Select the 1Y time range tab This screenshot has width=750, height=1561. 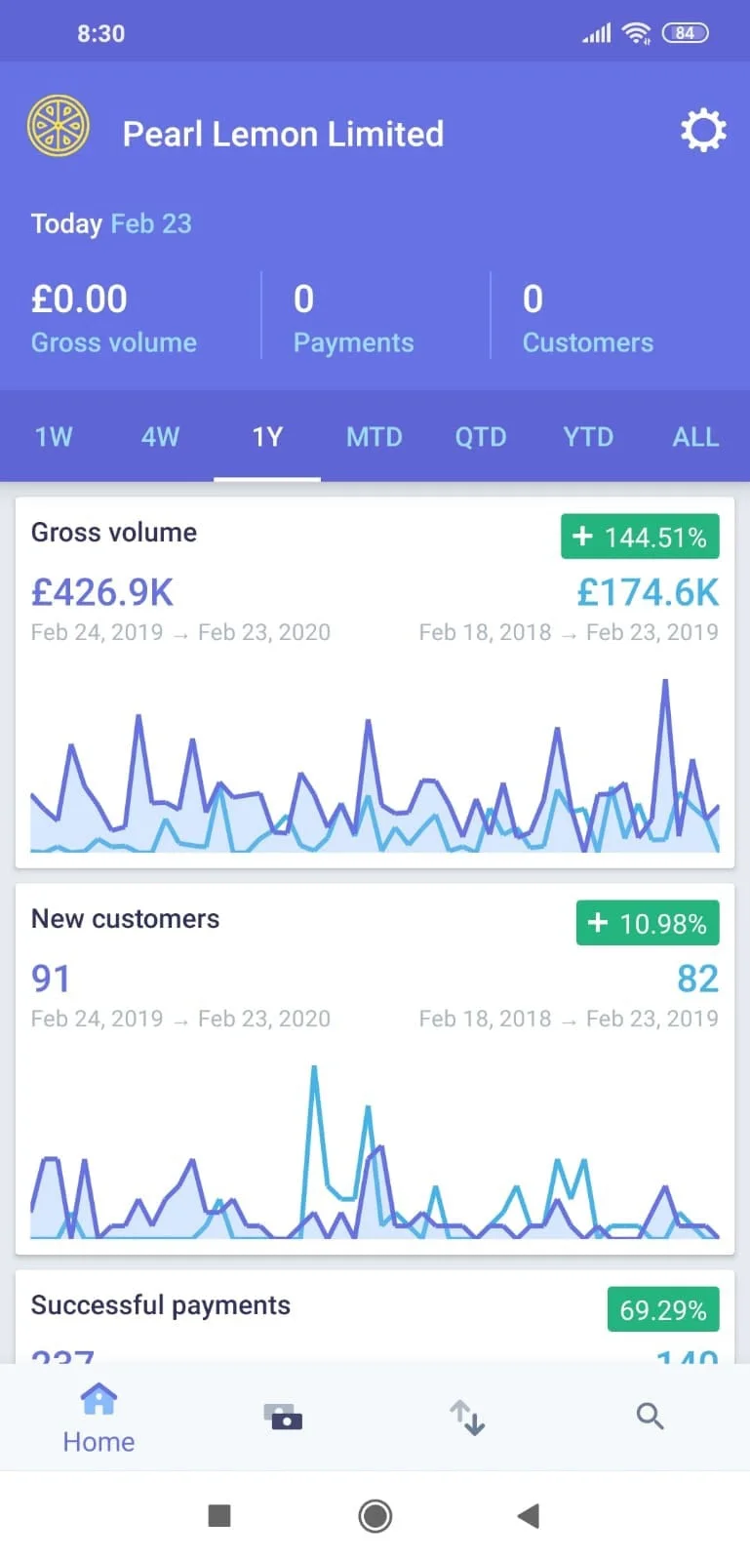click(x=267, y=436)
